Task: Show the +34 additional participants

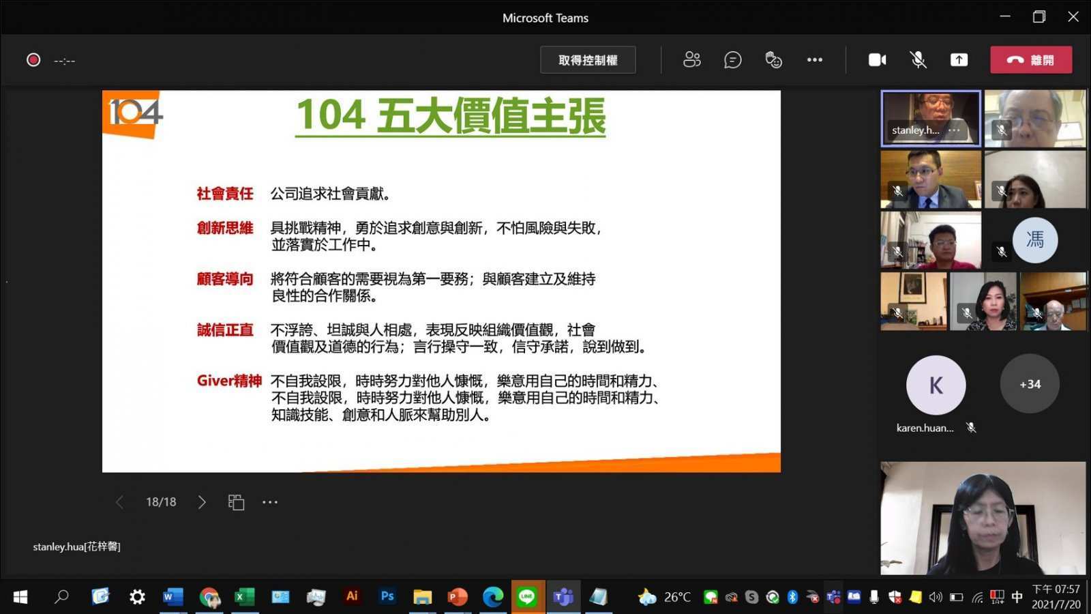Action: pos(1030,384)
